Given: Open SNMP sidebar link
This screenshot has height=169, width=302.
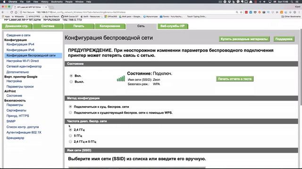Looking at the screenshot, I should [x=11, y=121].
